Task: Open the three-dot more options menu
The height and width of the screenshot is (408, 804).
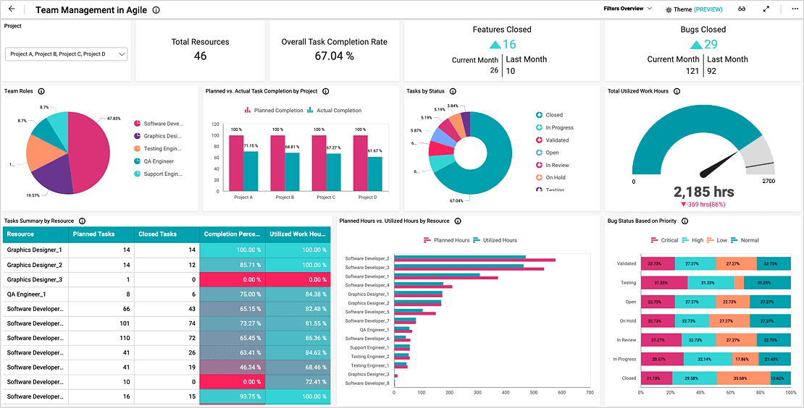Action: point(795,9)
